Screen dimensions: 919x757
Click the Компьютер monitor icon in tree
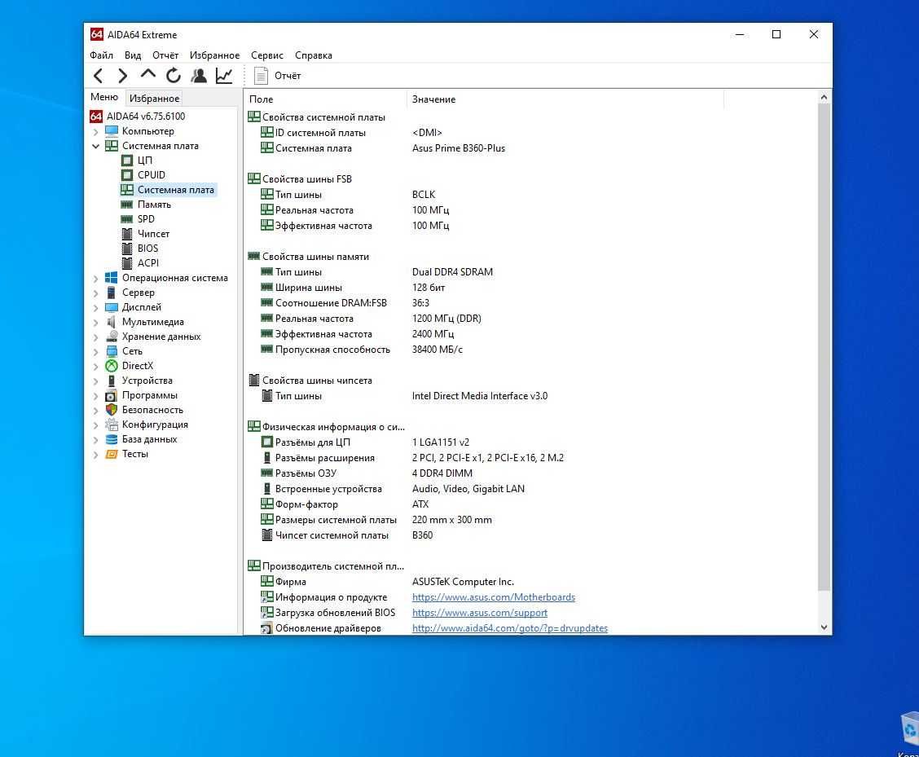[112, 130]
